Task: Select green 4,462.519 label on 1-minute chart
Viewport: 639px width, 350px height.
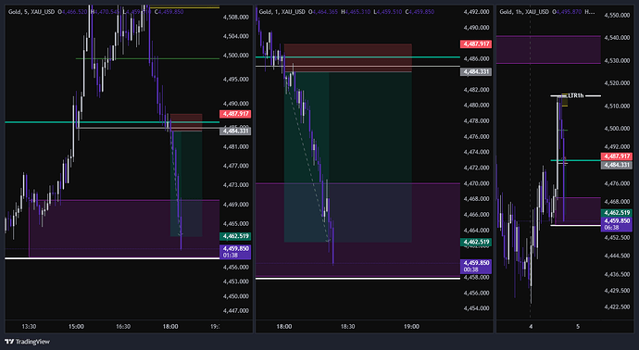Action: 476,242
